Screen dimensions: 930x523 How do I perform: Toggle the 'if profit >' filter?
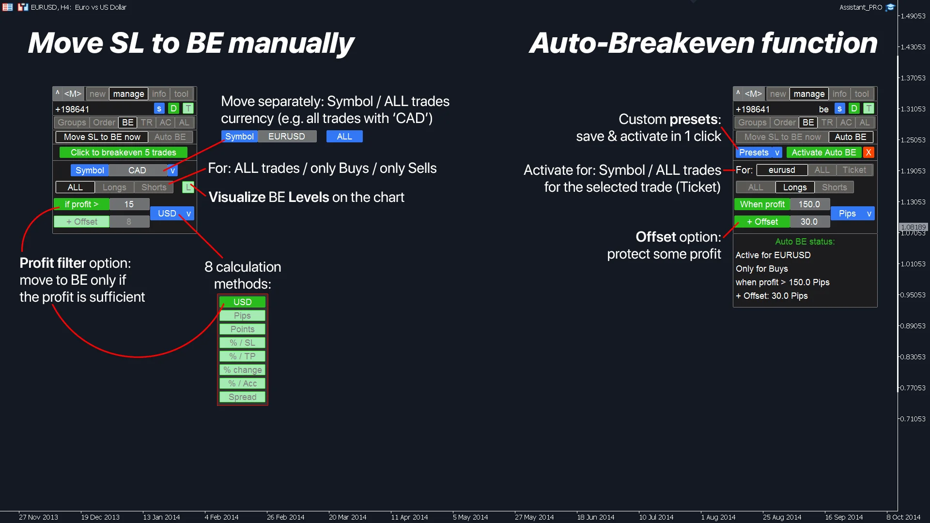81,204
